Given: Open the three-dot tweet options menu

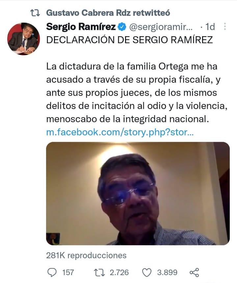Looking at the screenshot, I should point(225,27).
